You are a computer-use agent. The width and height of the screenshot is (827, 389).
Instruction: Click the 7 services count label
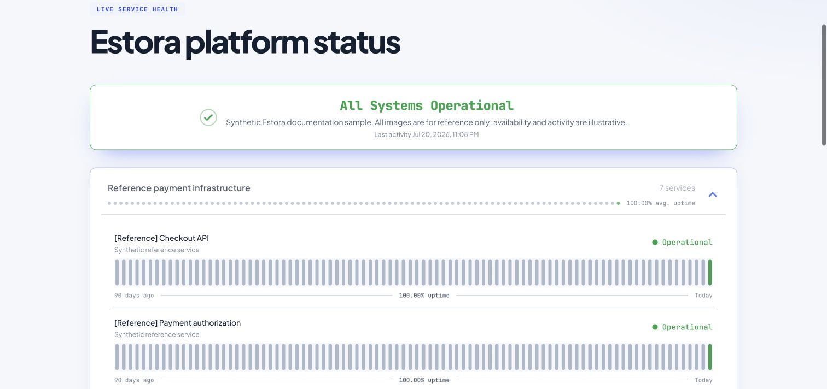pyautogui.click(x=677, y=188)
